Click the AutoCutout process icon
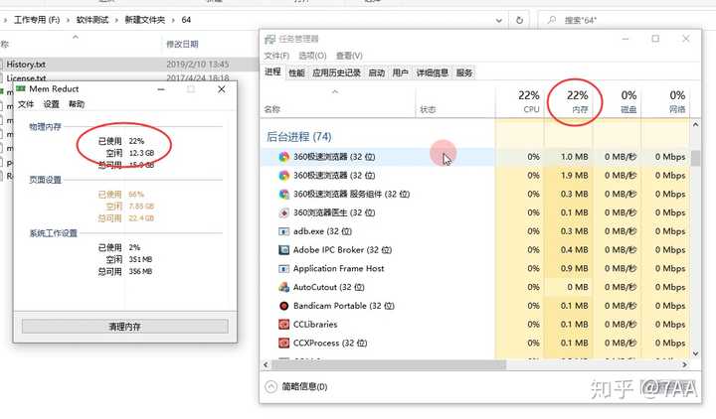 pyautogui.click(x=284, y=287)
